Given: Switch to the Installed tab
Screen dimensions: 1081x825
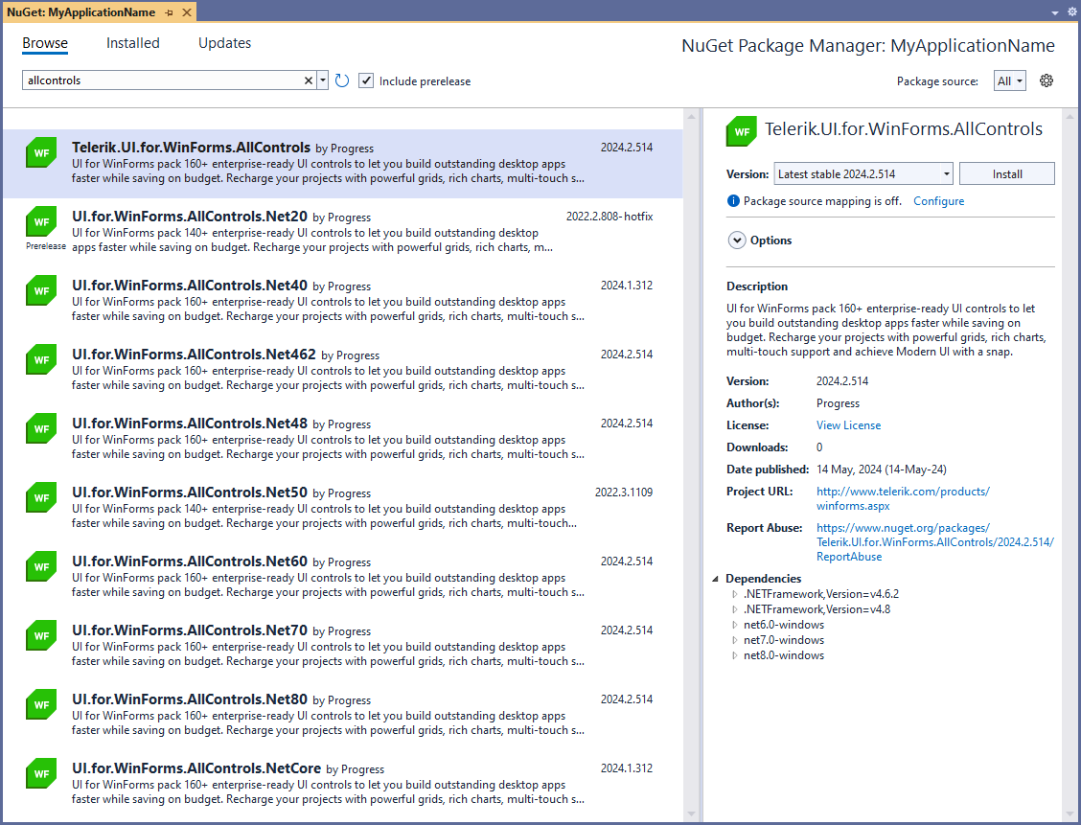Looking at the screenshot, I should (133, 43).
